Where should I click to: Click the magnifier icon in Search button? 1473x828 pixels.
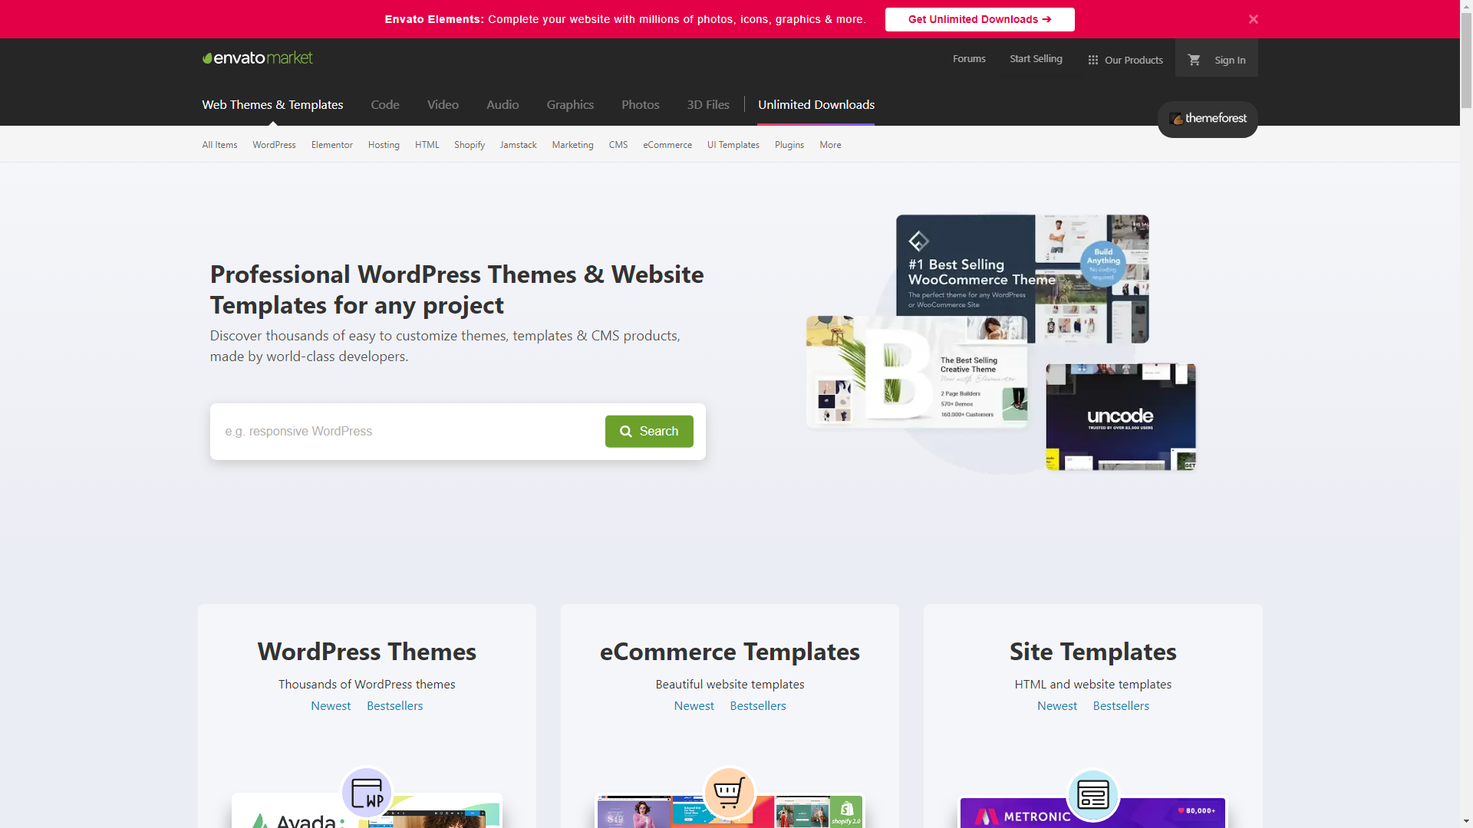626,431
